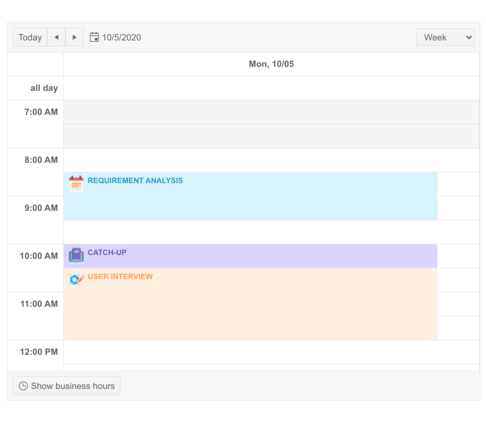Open the USER INTERVIEW event
486x442 pixels.
251,304
